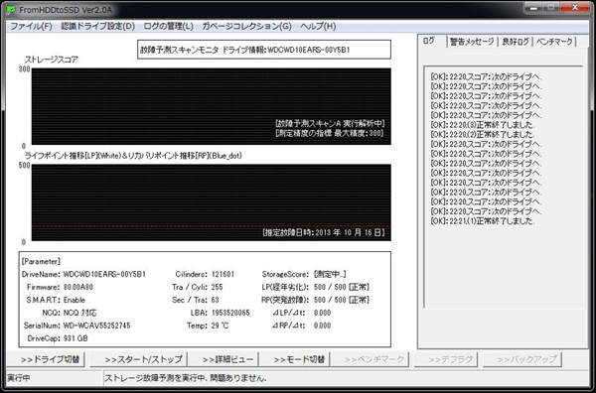Switch to the 良好ログ tab

[x=515, y=42]
